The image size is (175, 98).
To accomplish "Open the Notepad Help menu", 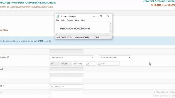I will coord(83,20).
